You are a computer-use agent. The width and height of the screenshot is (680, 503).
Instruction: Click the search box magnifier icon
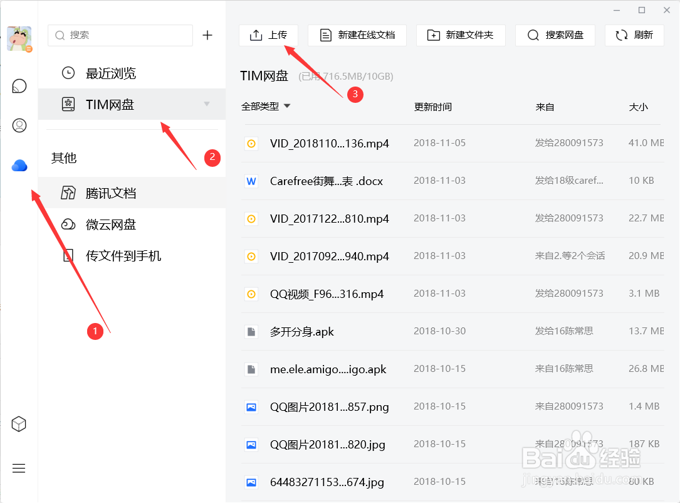pos(60,35)
